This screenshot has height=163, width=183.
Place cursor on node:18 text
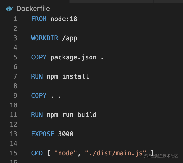[64, 19]
